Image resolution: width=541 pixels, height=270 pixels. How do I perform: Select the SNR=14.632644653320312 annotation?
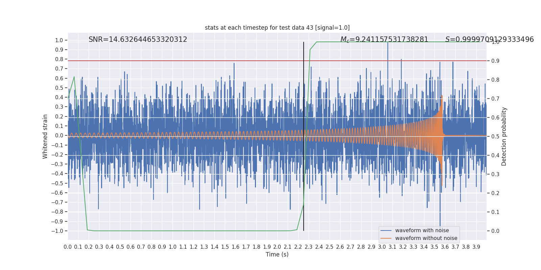click(x=138, y=39)
